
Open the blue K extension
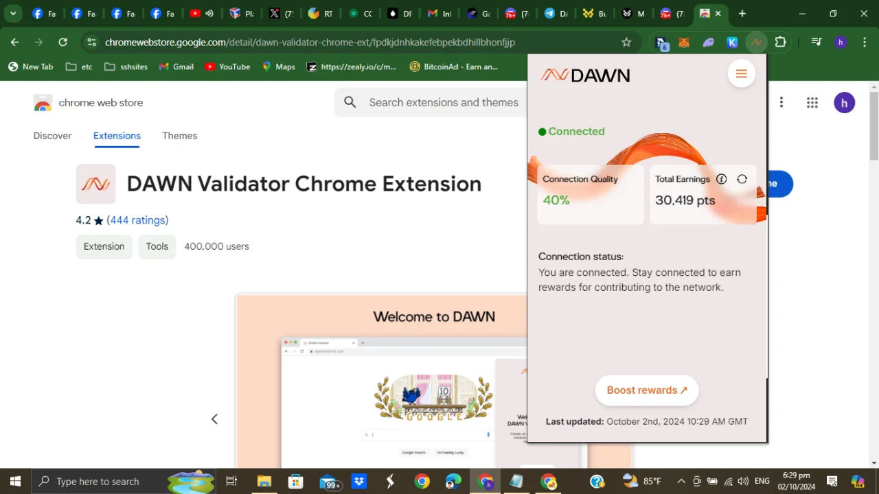coord(732,43)
